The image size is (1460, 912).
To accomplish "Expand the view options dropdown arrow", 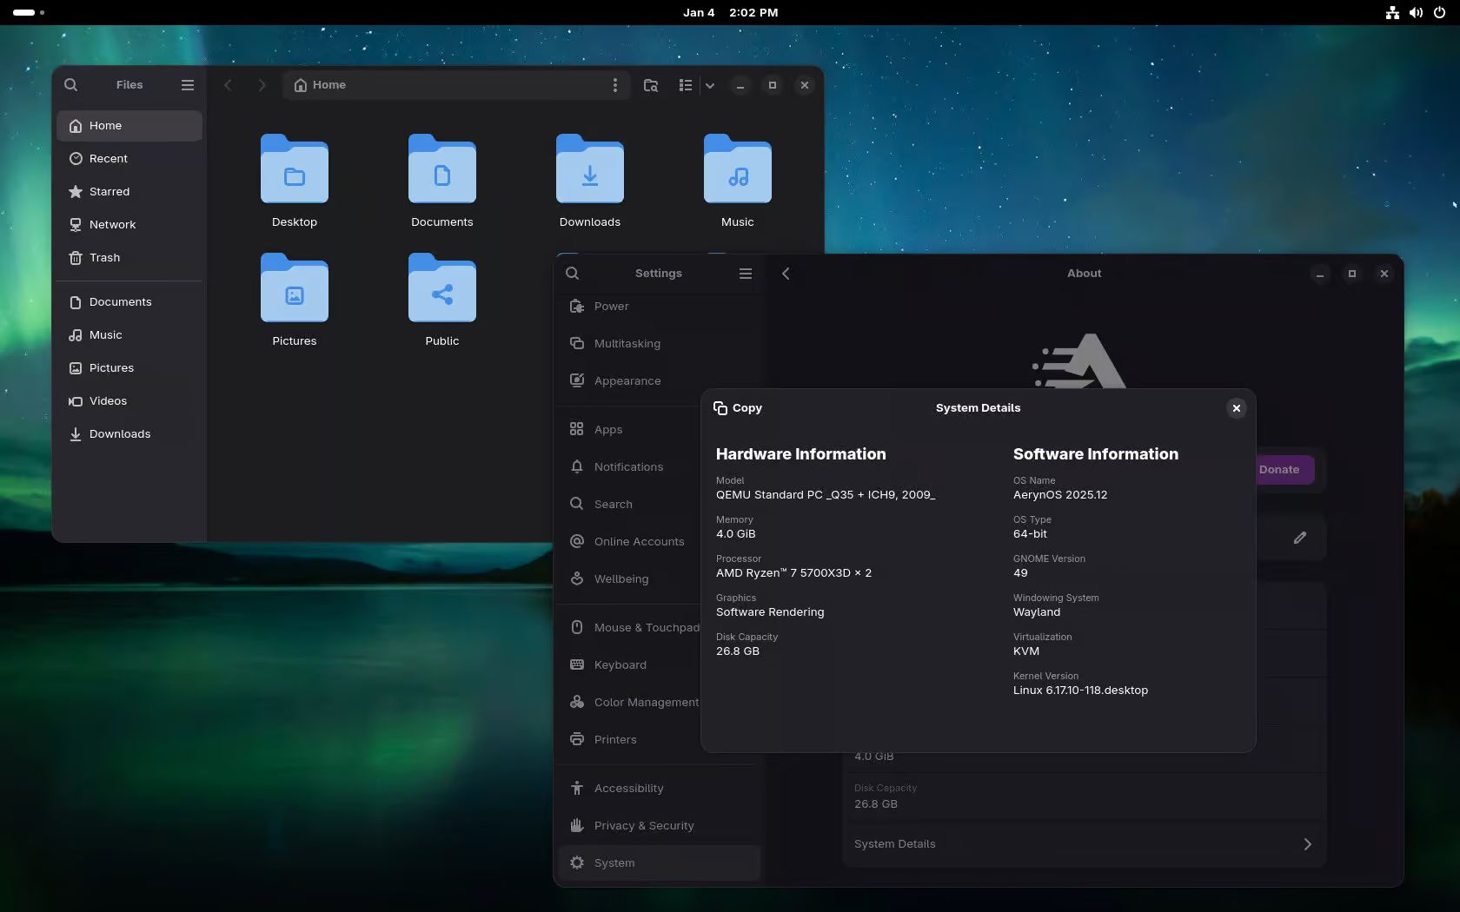I will click(x=710, y=85).
